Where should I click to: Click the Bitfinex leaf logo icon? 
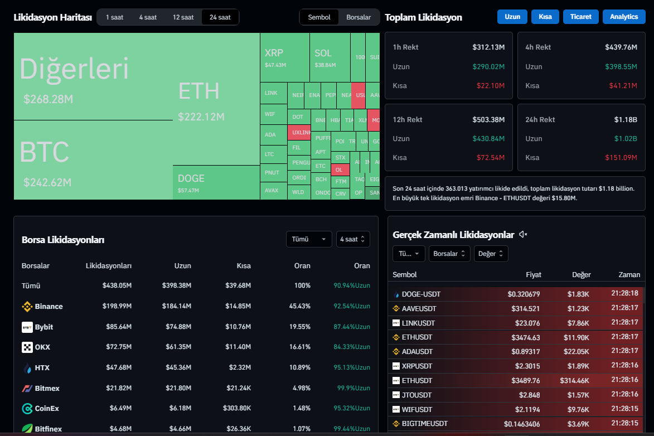click(27, 429)
